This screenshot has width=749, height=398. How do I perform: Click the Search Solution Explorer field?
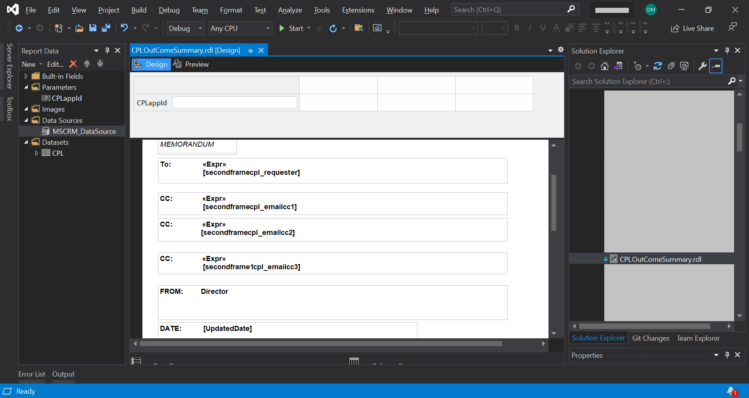[x=648, y=81]
